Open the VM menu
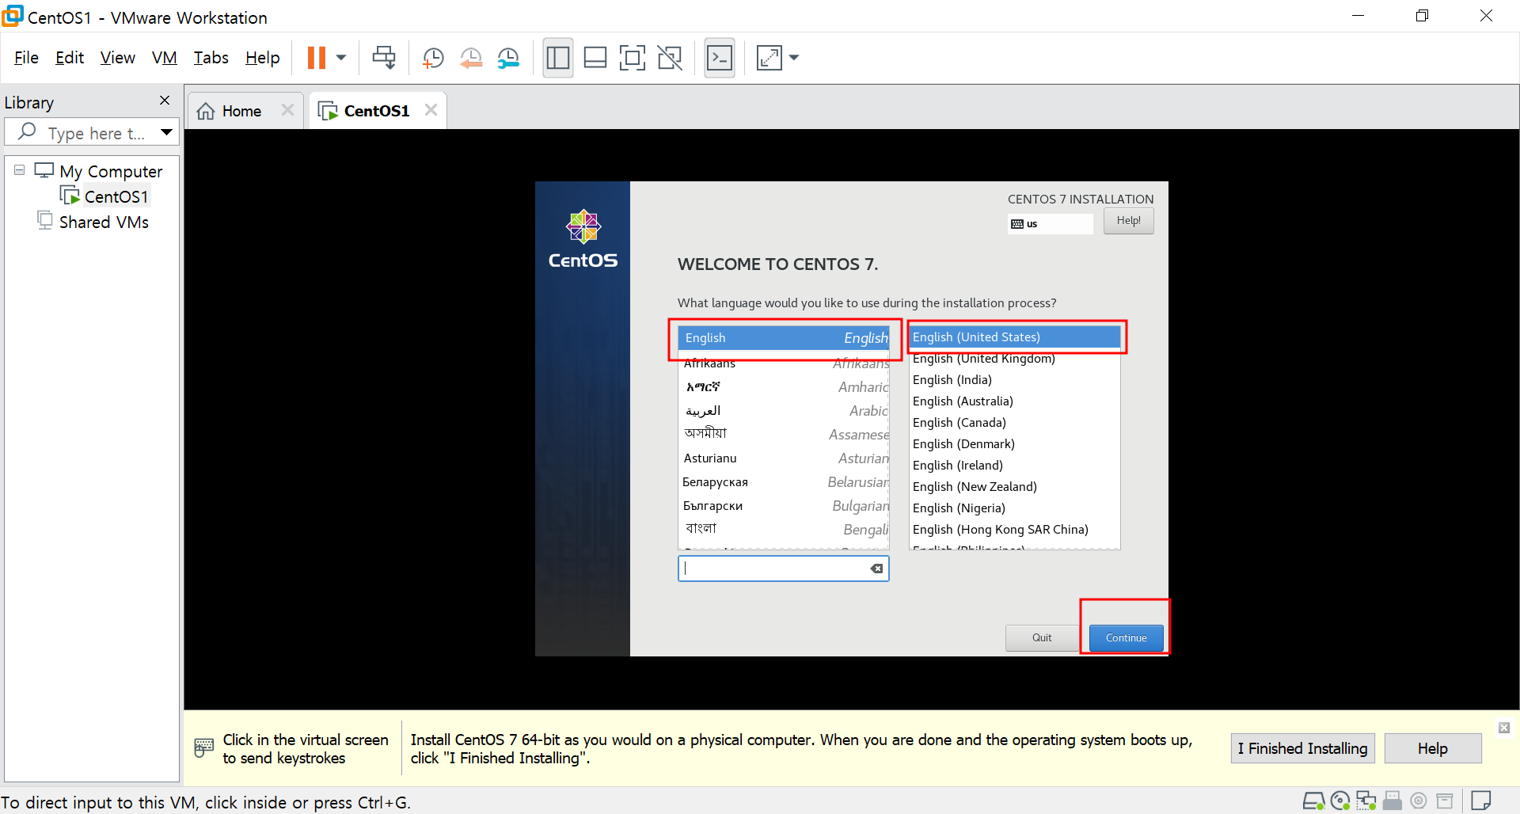This screenshot has width=1520, height=814. (x=164, y=57)
